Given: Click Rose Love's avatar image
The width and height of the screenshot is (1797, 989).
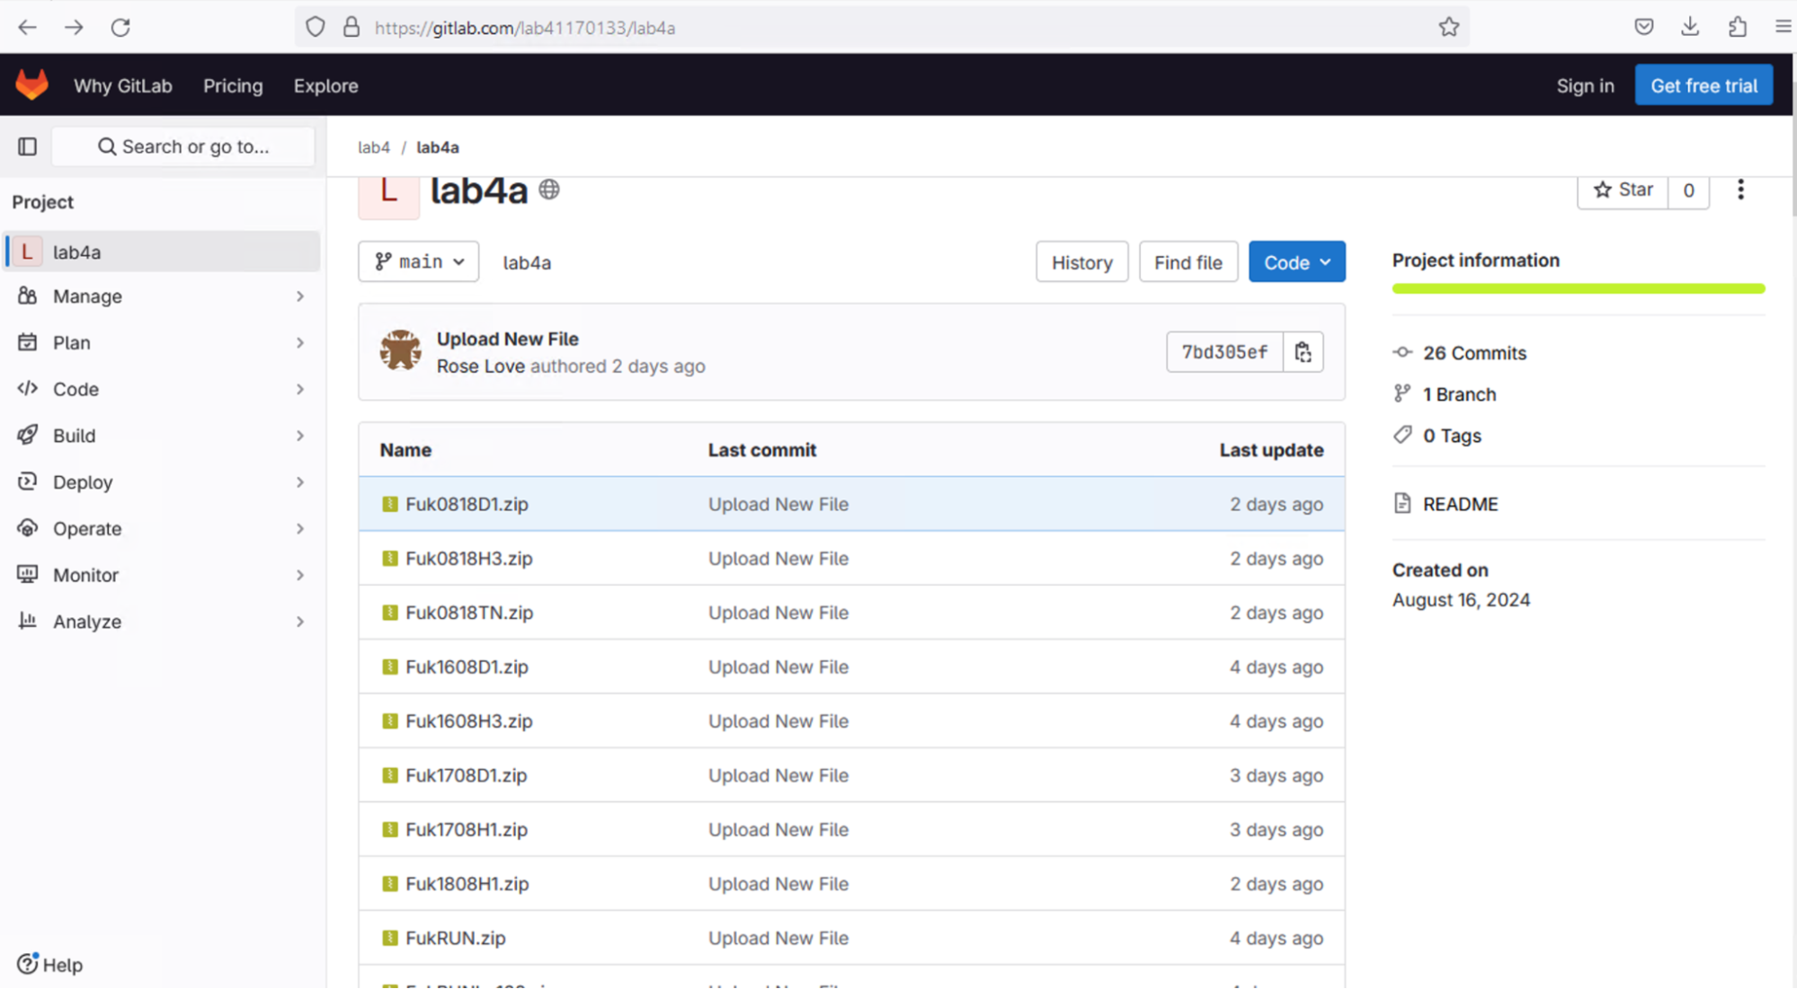Looking at the screenshot, I should point(400,350).
